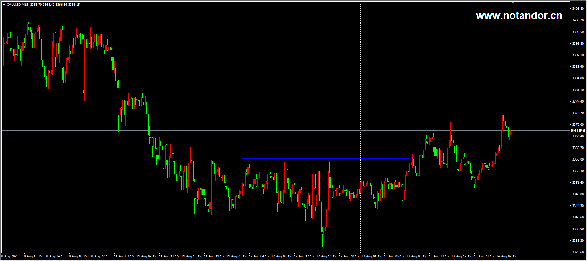The width and height of the screenshot is (587, 261).
Task: Click price axis label 3406.80
Action: click(578, 8)
